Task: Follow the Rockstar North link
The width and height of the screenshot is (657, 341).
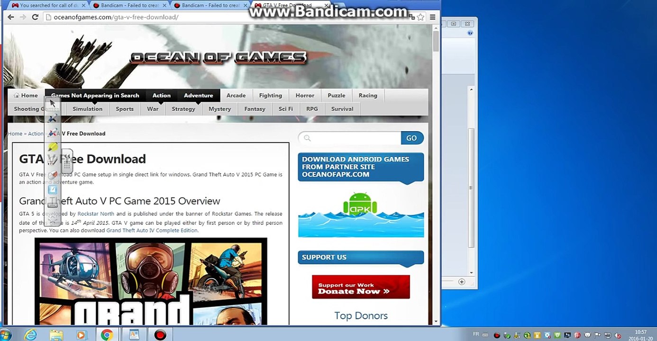Action: click(96, 214)
